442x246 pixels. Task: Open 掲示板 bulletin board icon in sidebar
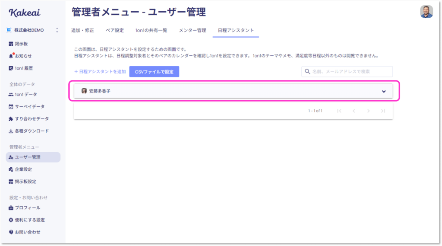[x=11, y=44]
